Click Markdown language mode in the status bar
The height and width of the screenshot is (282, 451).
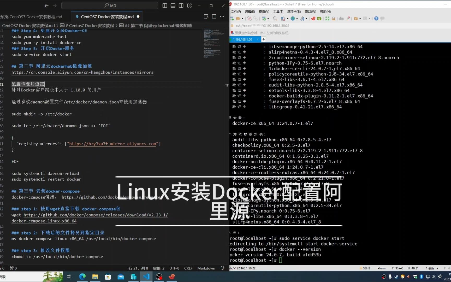(206, 268)
